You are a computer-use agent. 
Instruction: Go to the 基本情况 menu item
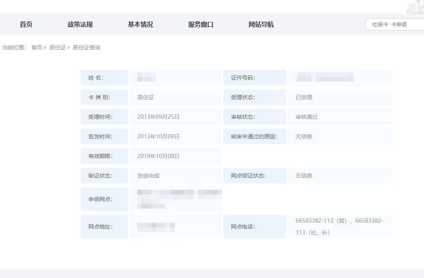[140, 24]
